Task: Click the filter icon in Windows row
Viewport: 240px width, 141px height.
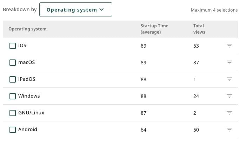Action: pyautogui.click(x=229, y=96)
